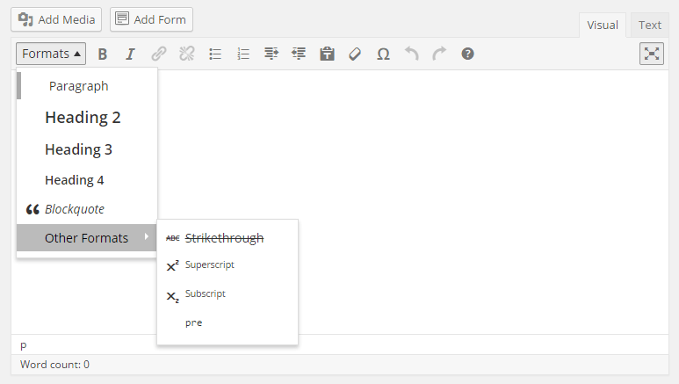Click the Bold formatting icon
679x384 pixels.
tap(103, 54)
